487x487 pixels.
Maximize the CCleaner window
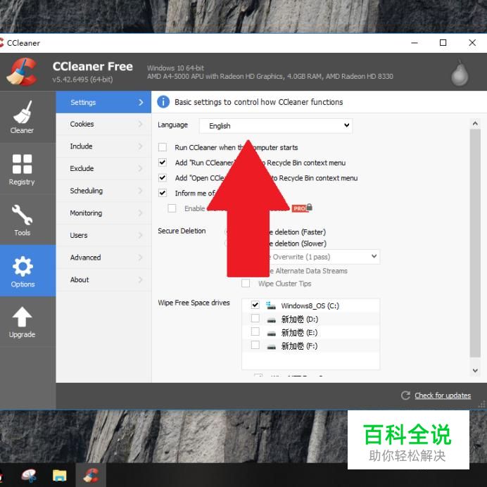tap(443, 42)
